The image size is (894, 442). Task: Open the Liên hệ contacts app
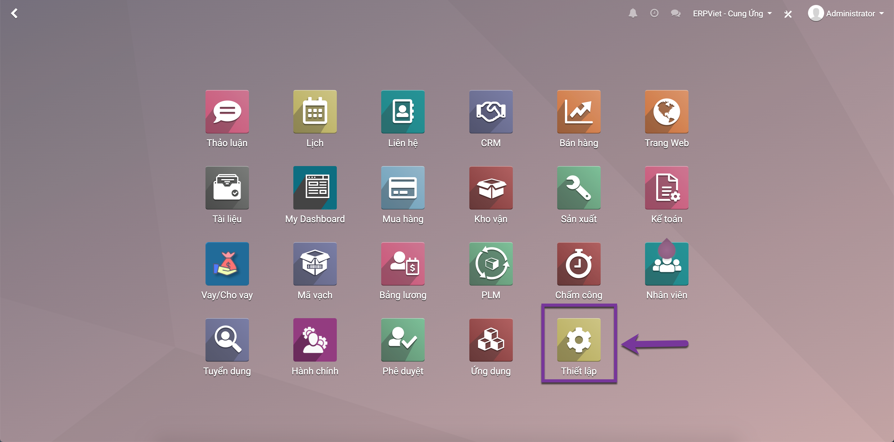(403, 112)
